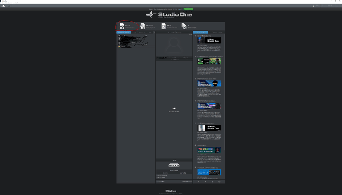Open the first Studio One news banner thumbnail
Screen dimensions: 342x195
(209, 40)
